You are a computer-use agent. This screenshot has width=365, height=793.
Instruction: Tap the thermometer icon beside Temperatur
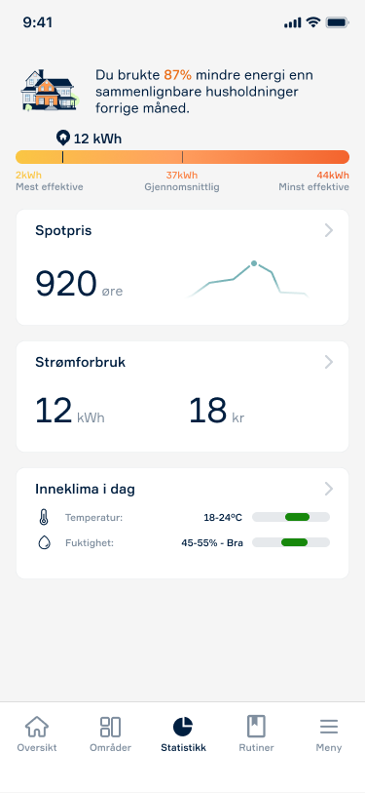pos(44,517)
